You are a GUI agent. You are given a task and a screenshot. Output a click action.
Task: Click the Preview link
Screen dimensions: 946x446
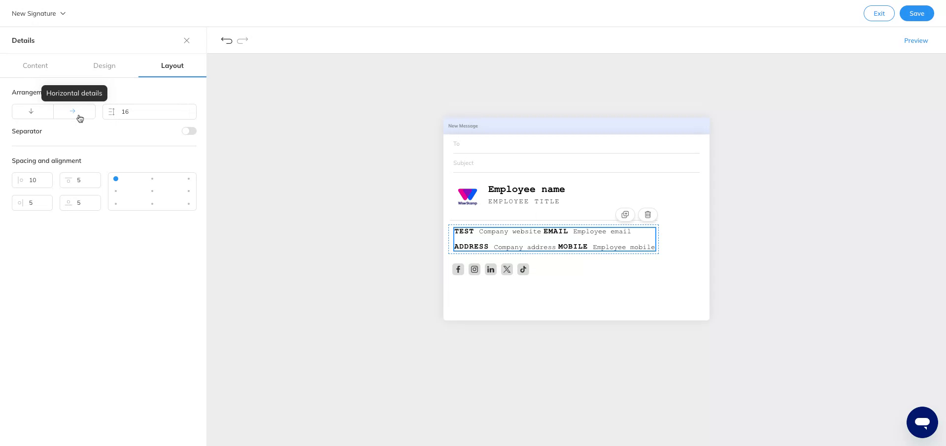coord(916,40)
